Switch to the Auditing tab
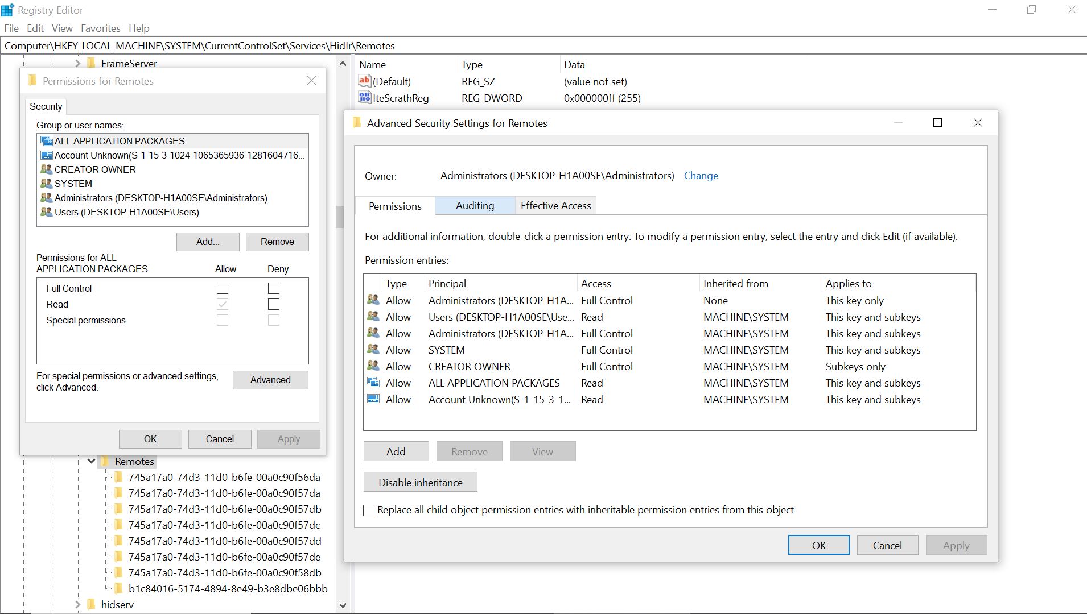Viewport: 1087px width, 614px height. pyautogui.click(x=475, y=205)
